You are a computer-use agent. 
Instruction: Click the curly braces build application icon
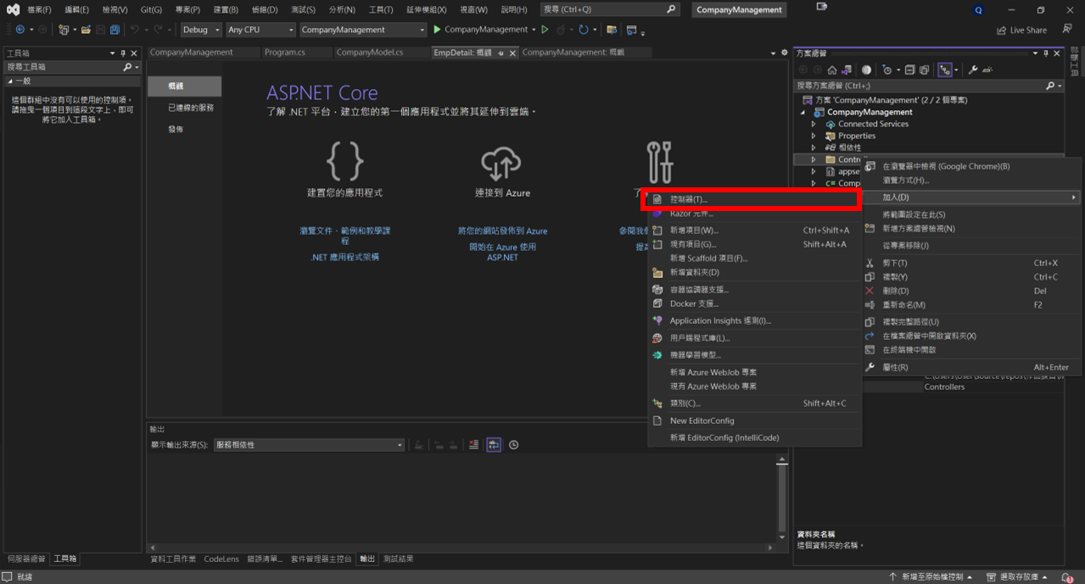(344, 161)
